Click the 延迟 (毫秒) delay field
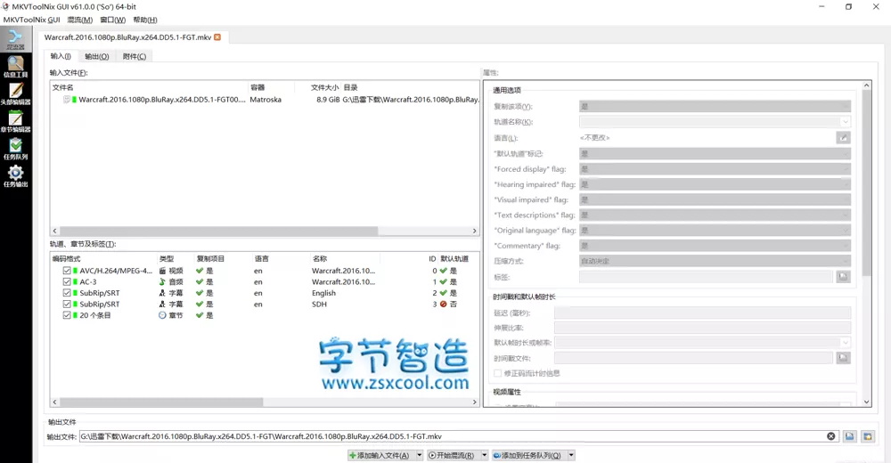 702,313
